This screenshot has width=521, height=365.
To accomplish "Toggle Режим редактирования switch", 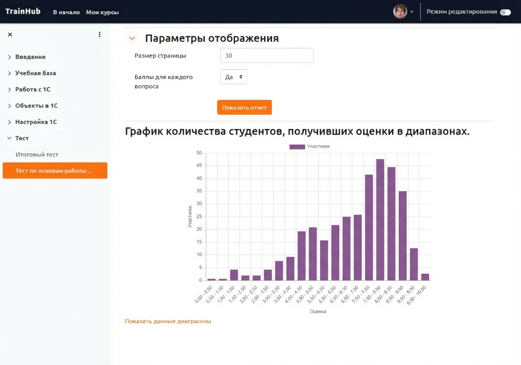I will (505, 12).
